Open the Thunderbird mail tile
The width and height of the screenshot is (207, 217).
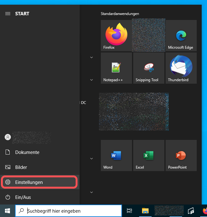(x=181, y=68)
